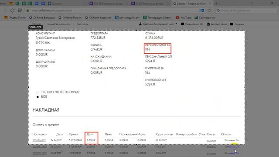The image size is (279, 157).
Task: Open Уведомления (0) notifications
Action: click(x=192, y=24)
